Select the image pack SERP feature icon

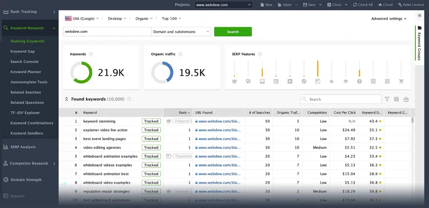point(262,81)
